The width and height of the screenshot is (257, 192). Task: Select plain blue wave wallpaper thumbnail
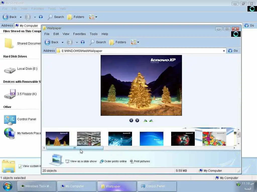[x=152, y=138]
